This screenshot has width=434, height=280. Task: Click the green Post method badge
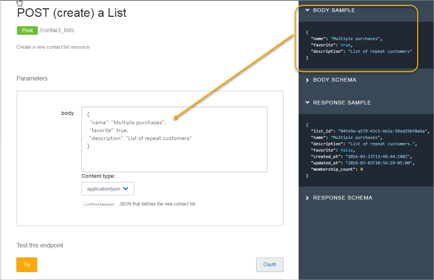27,30
